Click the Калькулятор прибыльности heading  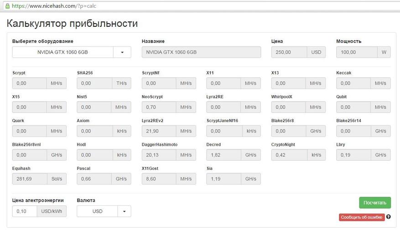[x=72, y=23]
